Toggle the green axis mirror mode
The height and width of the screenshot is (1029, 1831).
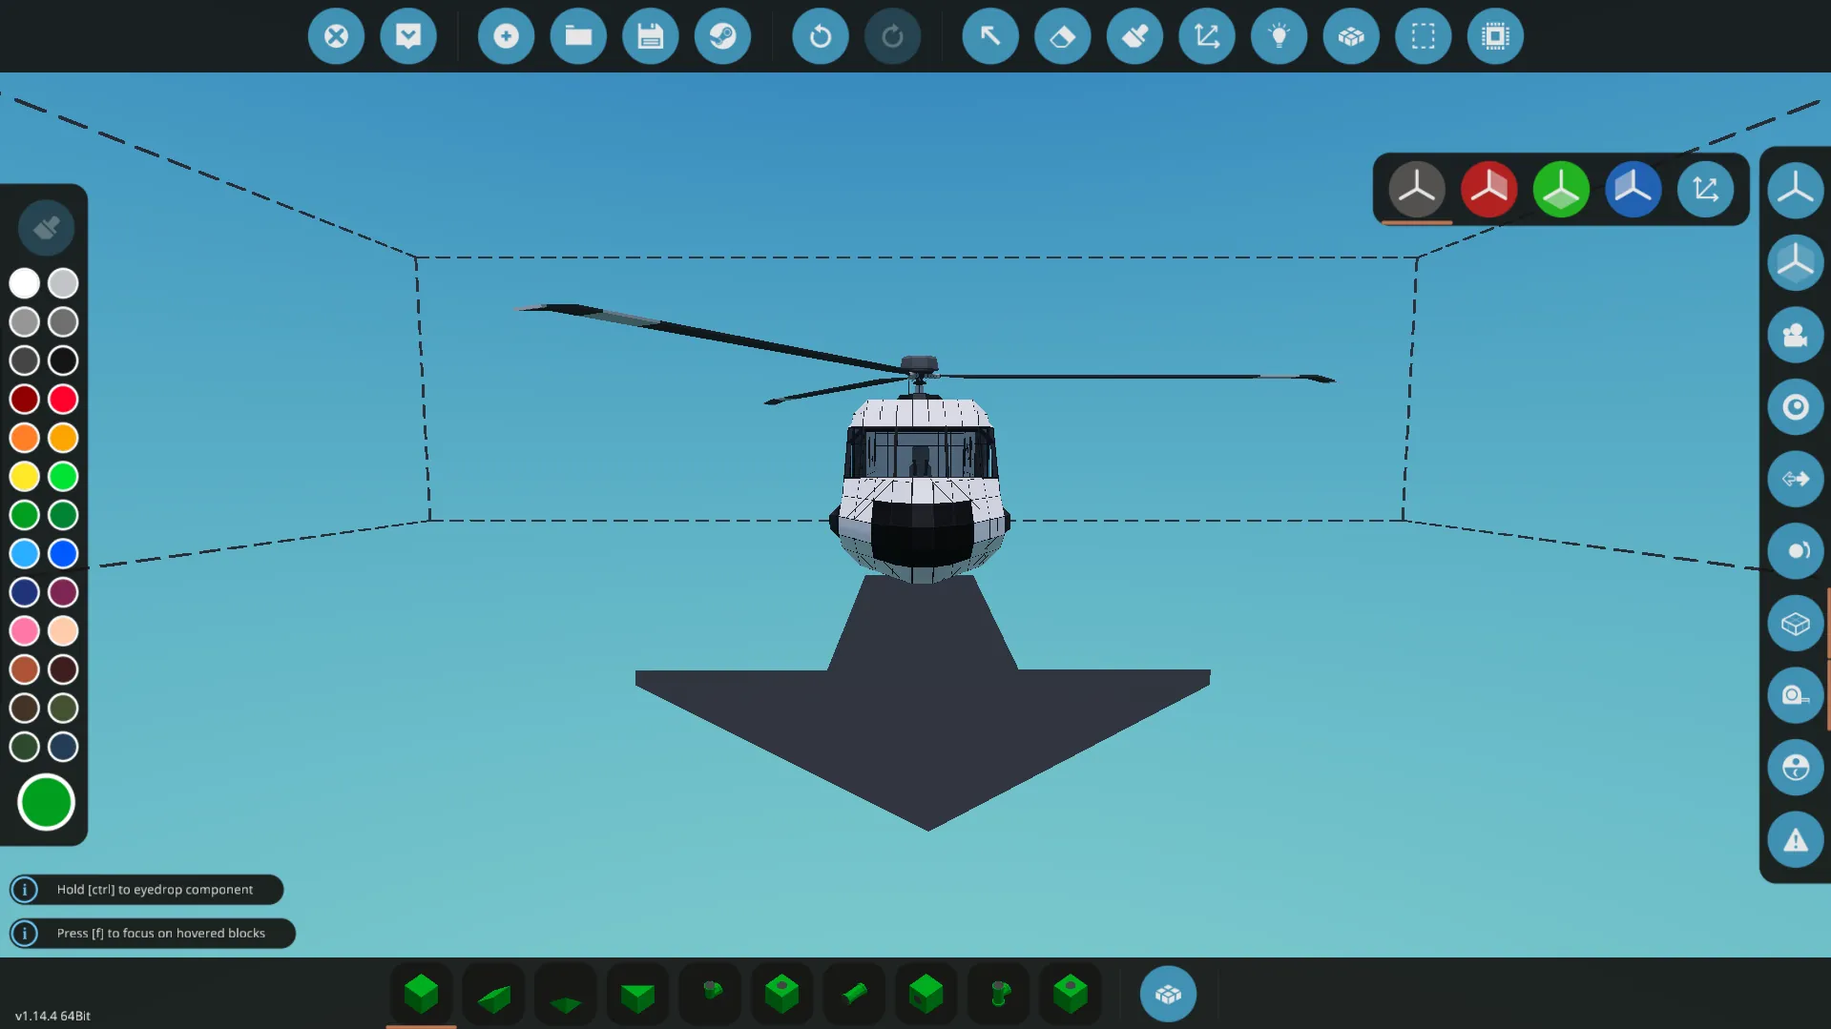tap(1561, 189)
